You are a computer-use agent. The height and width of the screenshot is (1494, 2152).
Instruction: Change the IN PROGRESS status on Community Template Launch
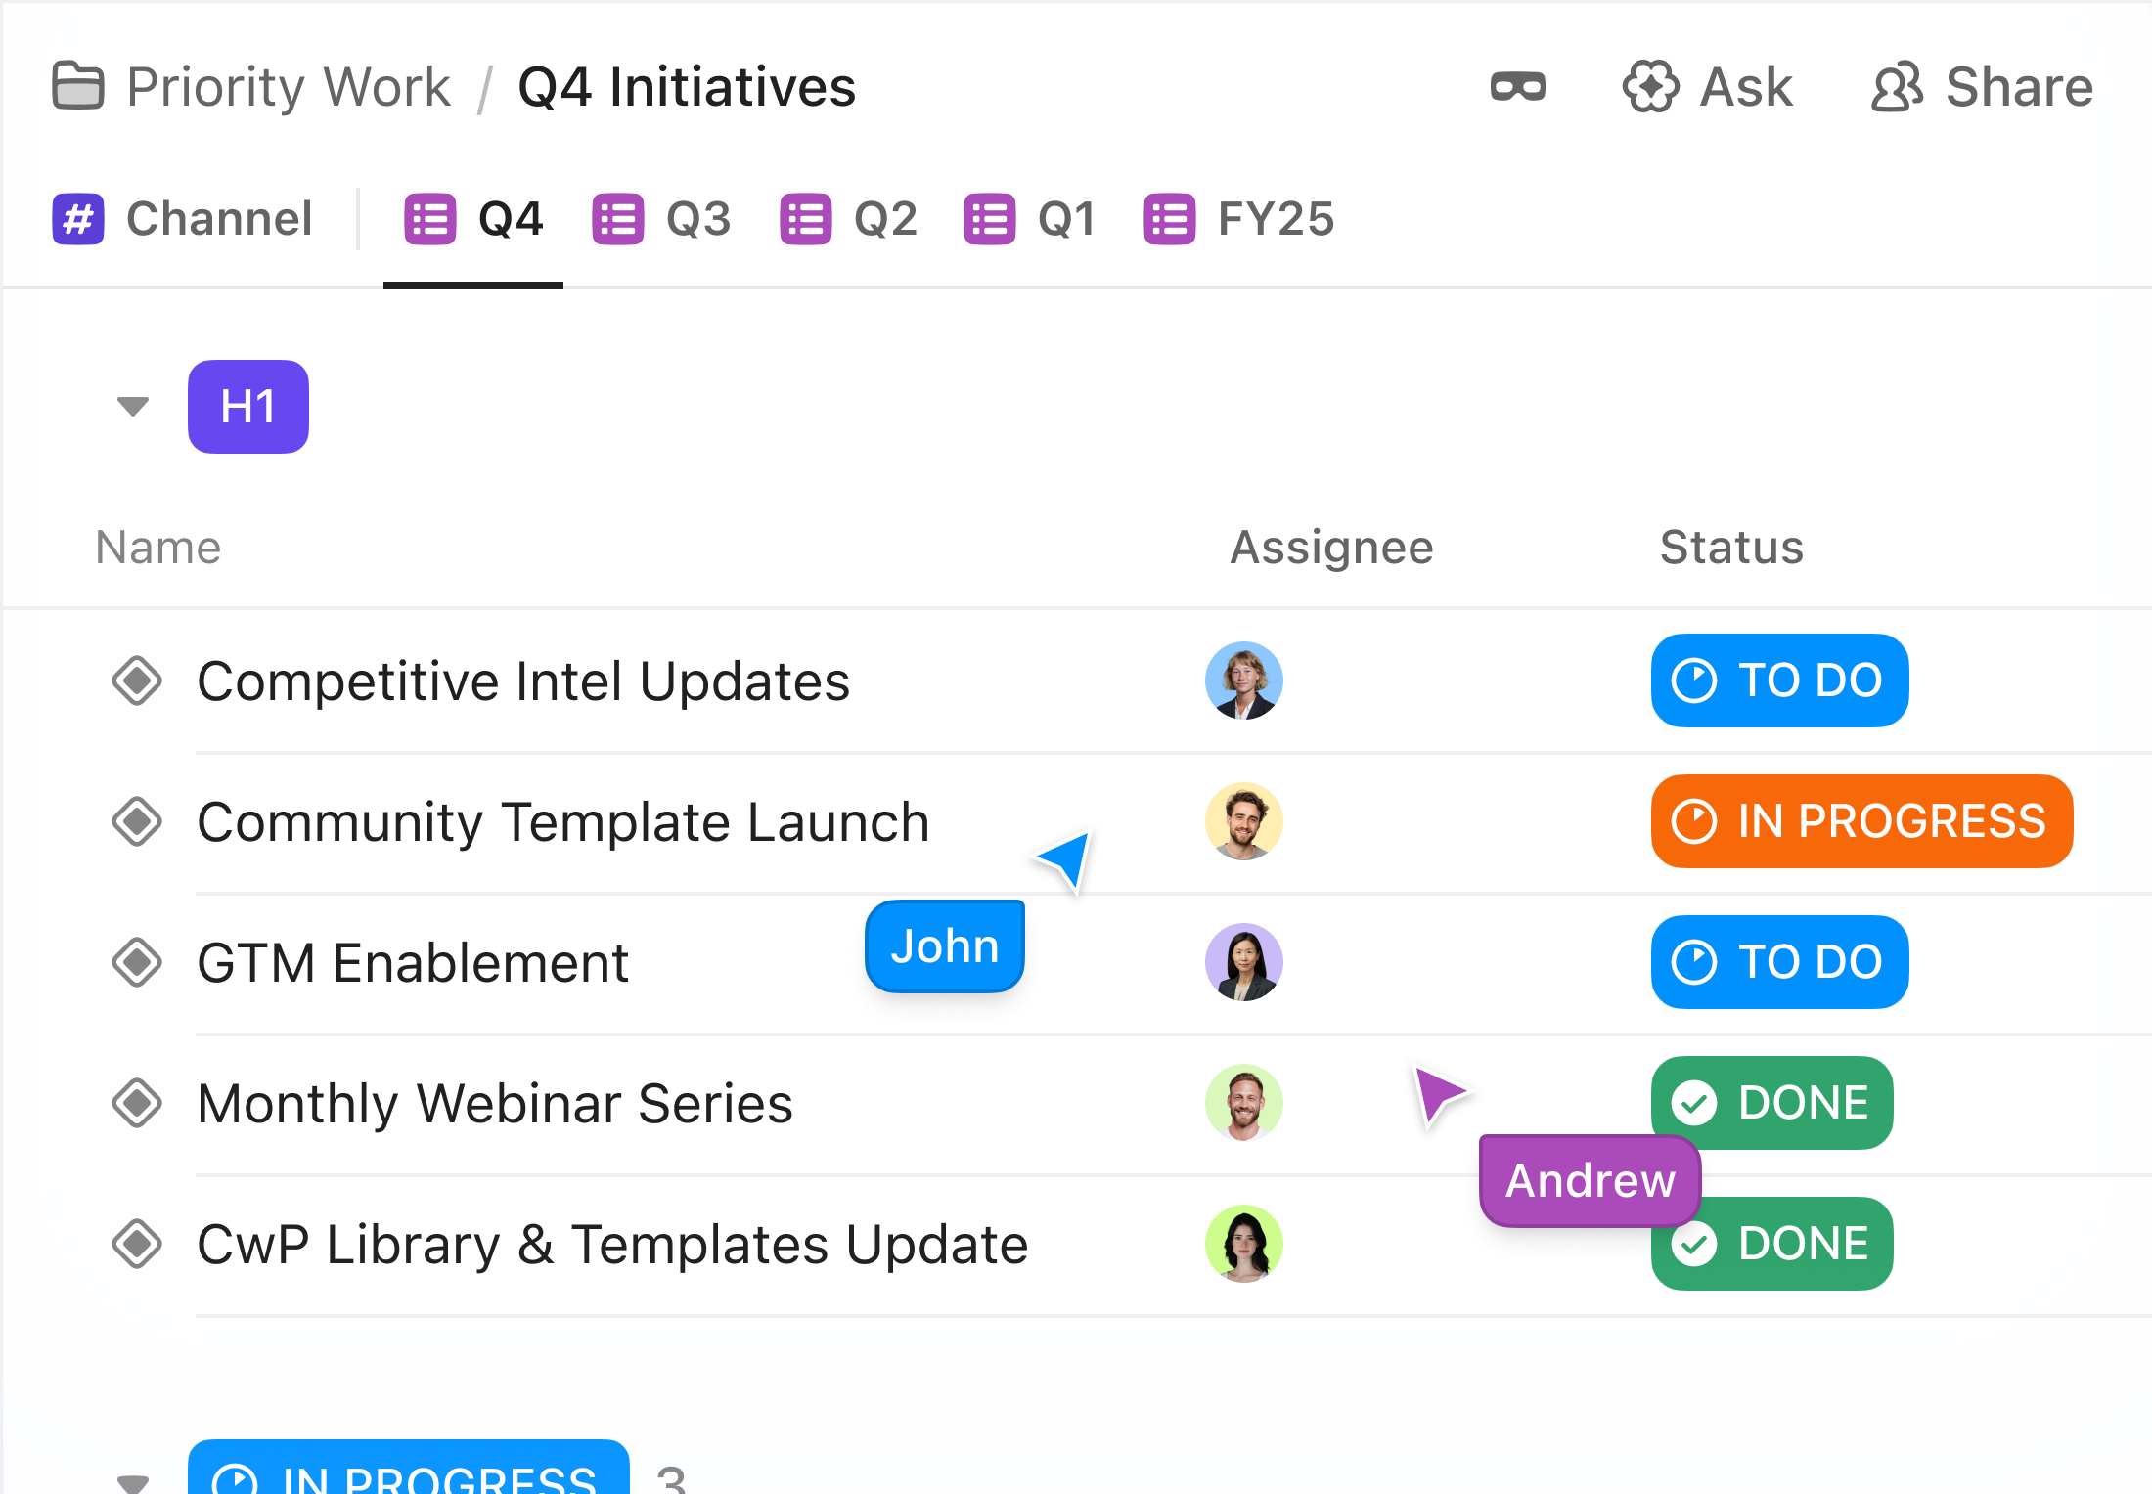coord(1860,821)
